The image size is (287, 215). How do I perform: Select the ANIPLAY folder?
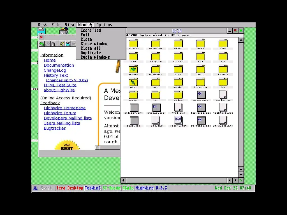point(133,45)
